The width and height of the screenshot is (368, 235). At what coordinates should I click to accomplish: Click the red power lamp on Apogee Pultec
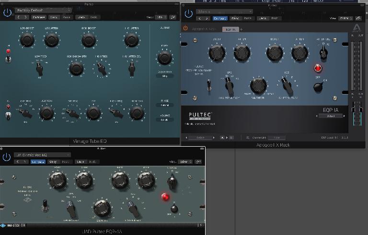[x=318, y=68]
